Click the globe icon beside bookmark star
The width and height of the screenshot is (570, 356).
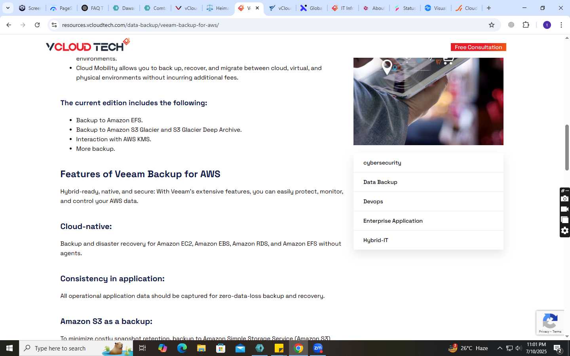tap(511, 25)
